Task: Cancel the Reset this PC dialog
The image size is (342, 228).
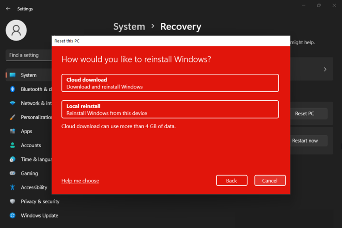Action: (270, 181)
